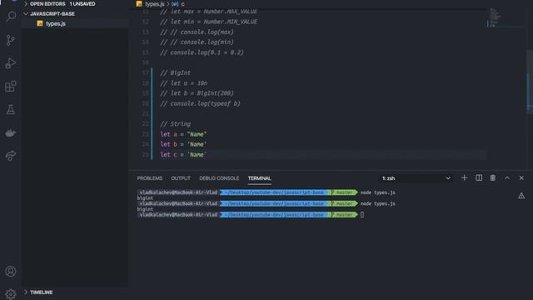Open the Source Control view
This screenshot has width=533, height=300.
(x=11, y=40)
